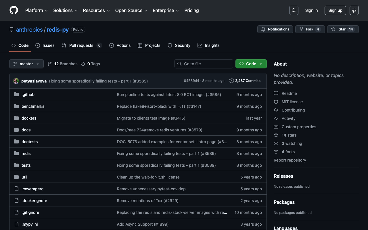This screenshot has height=230, width=368.
Task: Click the GitHub logo icon
Action: [14, 10]
